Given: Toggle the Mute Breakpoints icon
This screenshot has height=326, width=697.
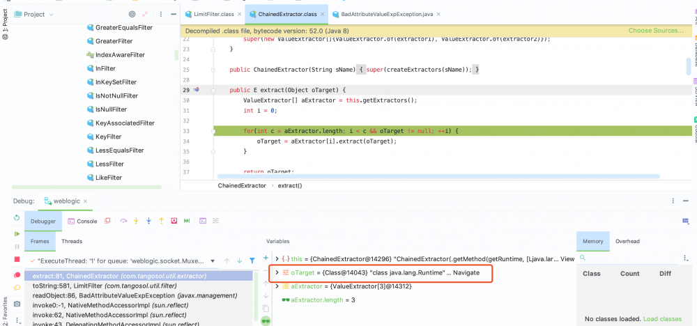Looking at the screenshot, I should (x=17, y=288).
